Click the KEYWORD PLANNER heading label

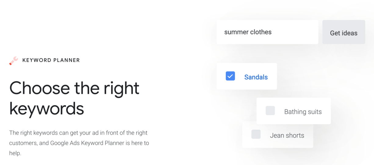51,60
